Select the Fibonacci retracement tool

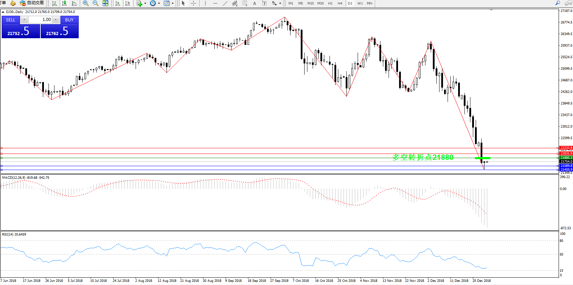tap(245, 3)
